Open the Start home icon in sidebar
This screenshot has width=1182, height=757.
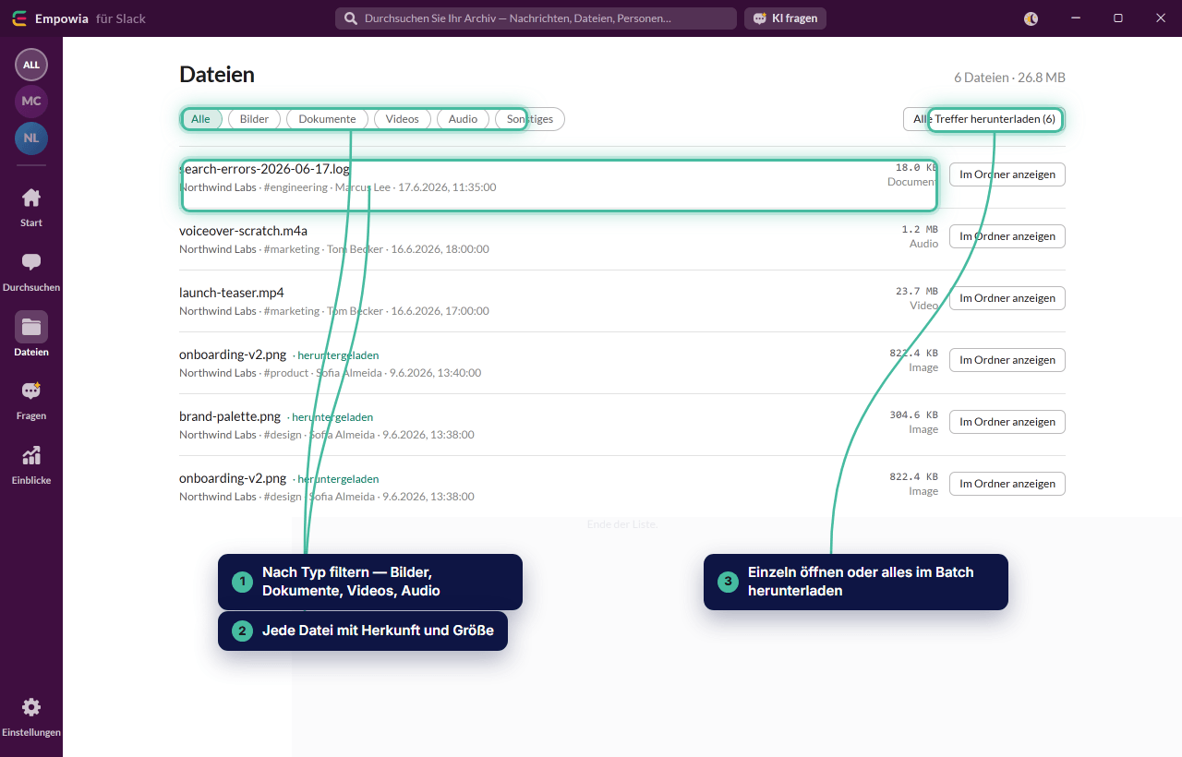(31, 198)
